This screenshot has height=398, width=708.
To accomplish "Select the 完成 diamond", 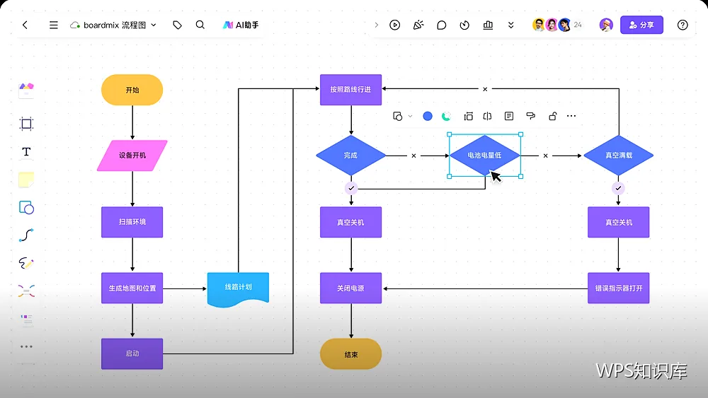I will point(351,156).
